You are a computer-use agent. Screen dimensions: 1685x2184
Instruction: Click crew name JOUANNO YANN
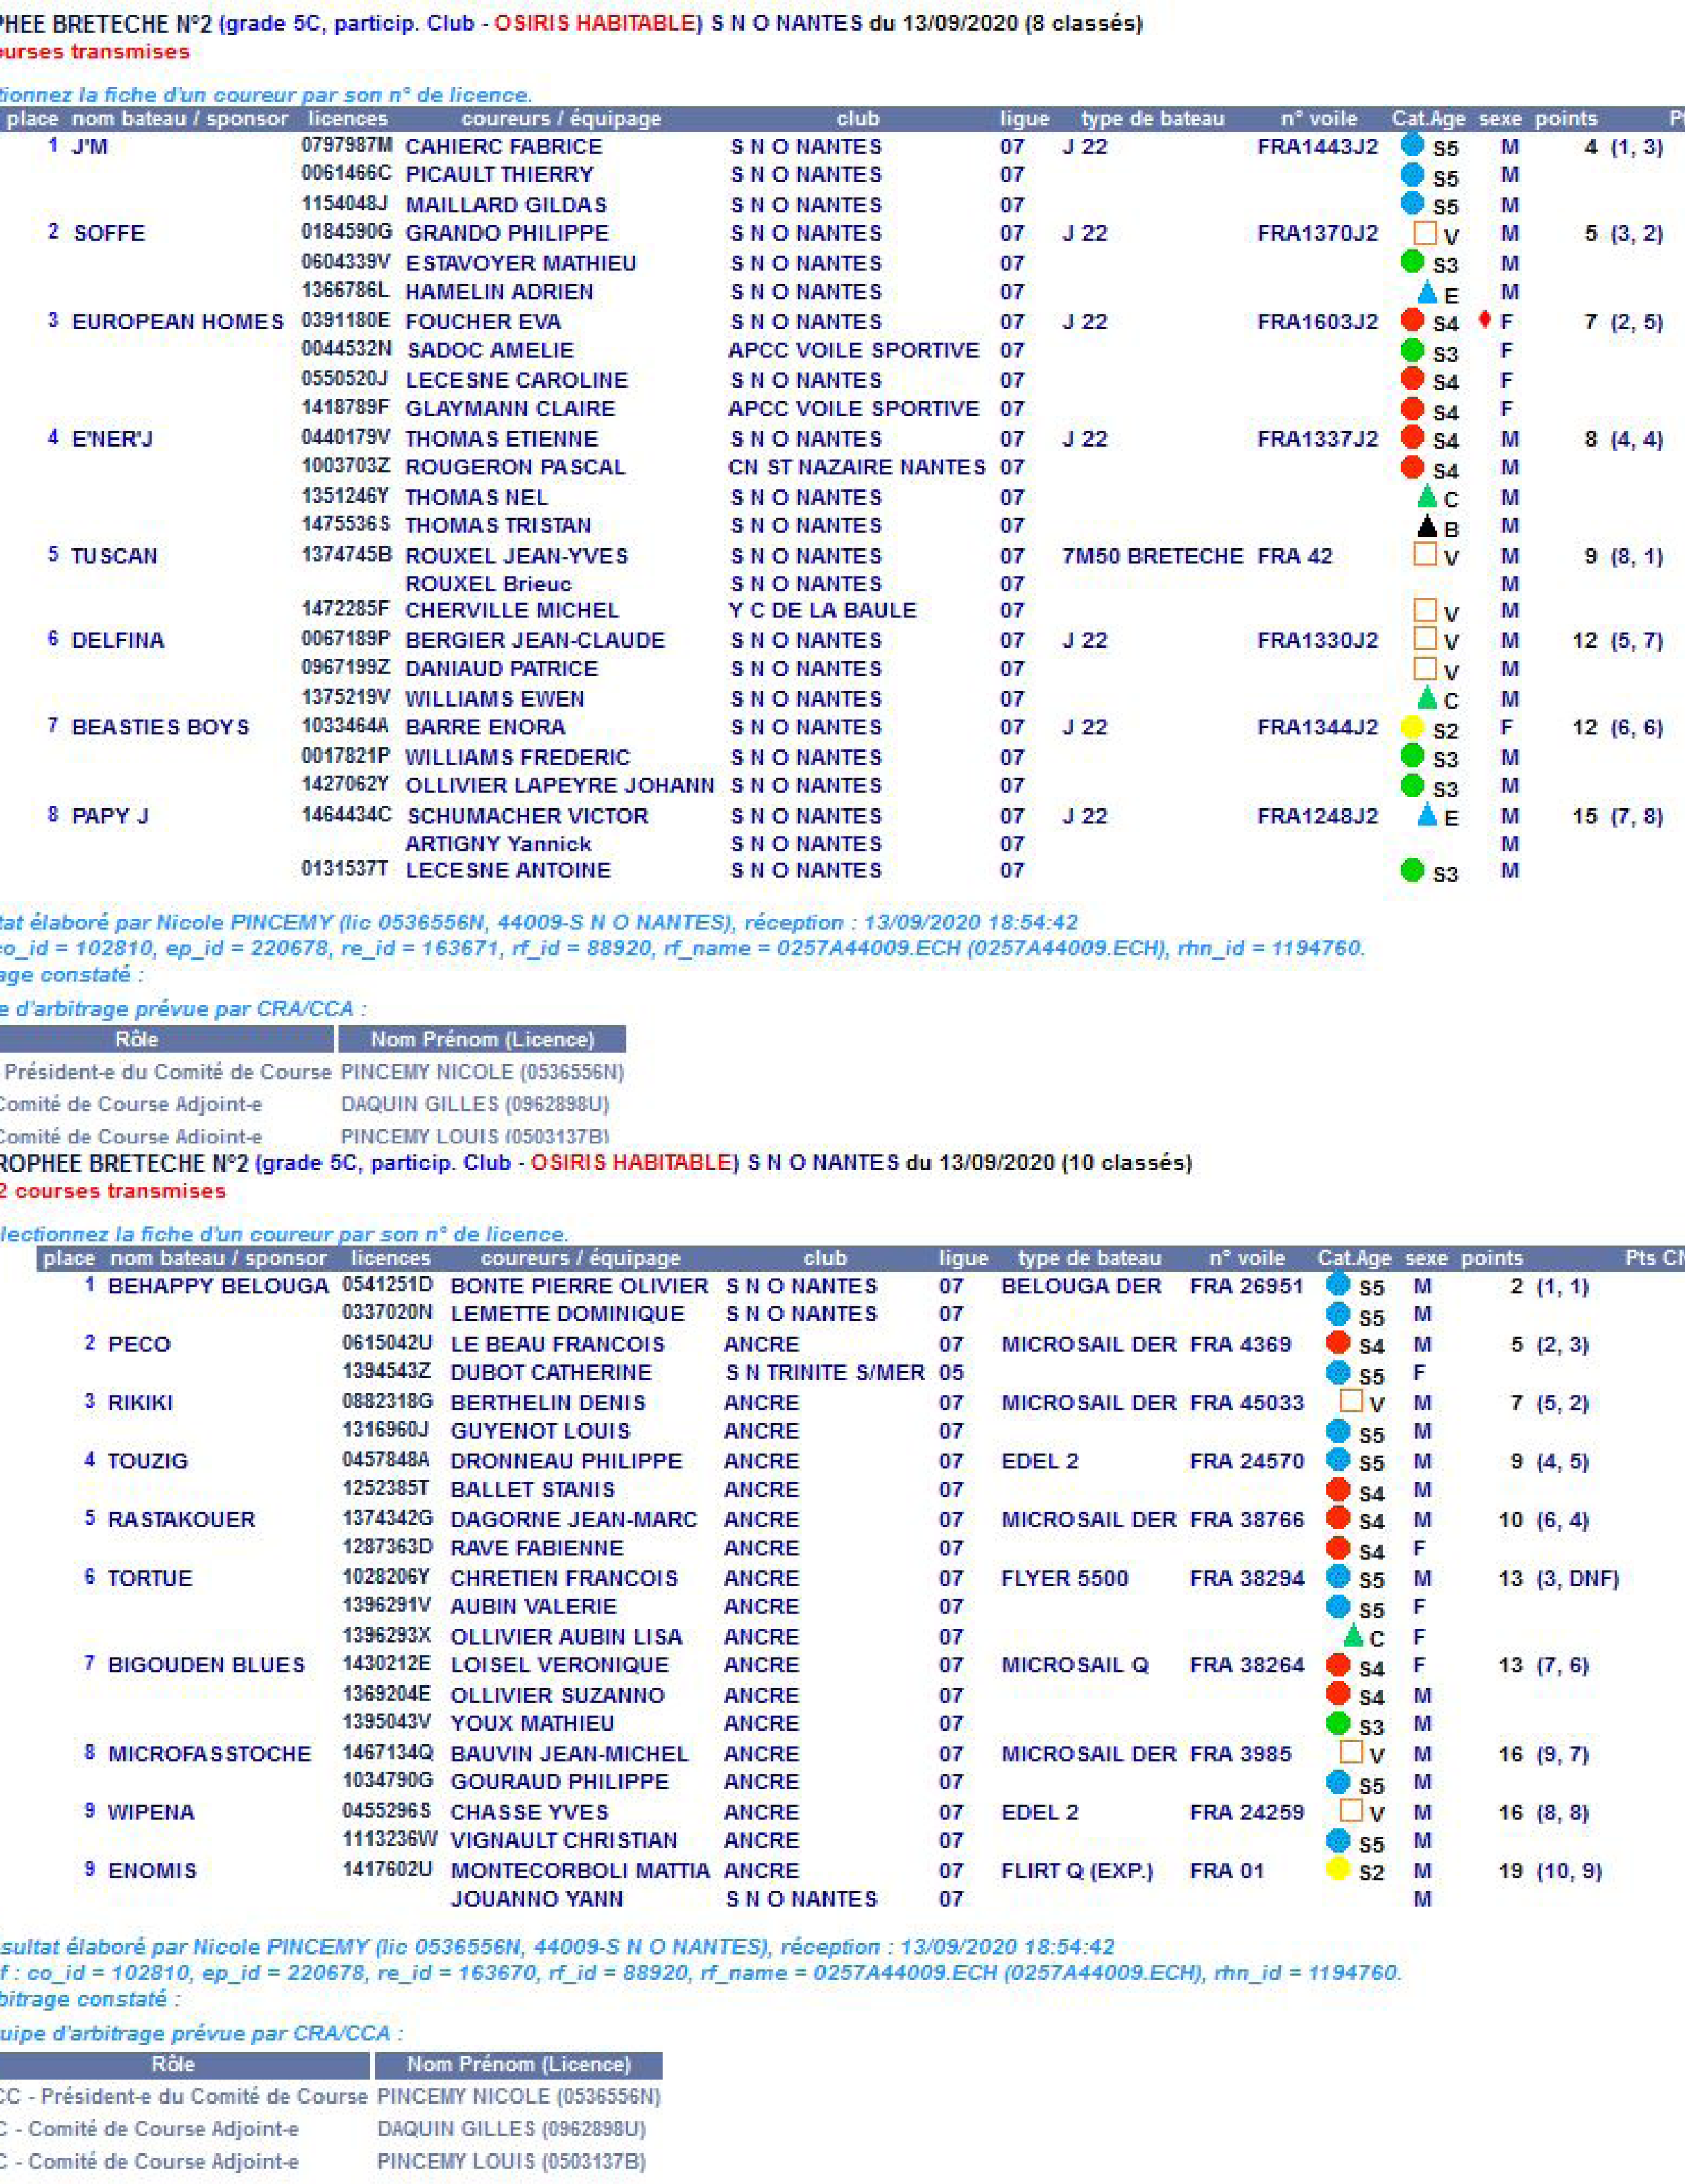(538, 1899)
